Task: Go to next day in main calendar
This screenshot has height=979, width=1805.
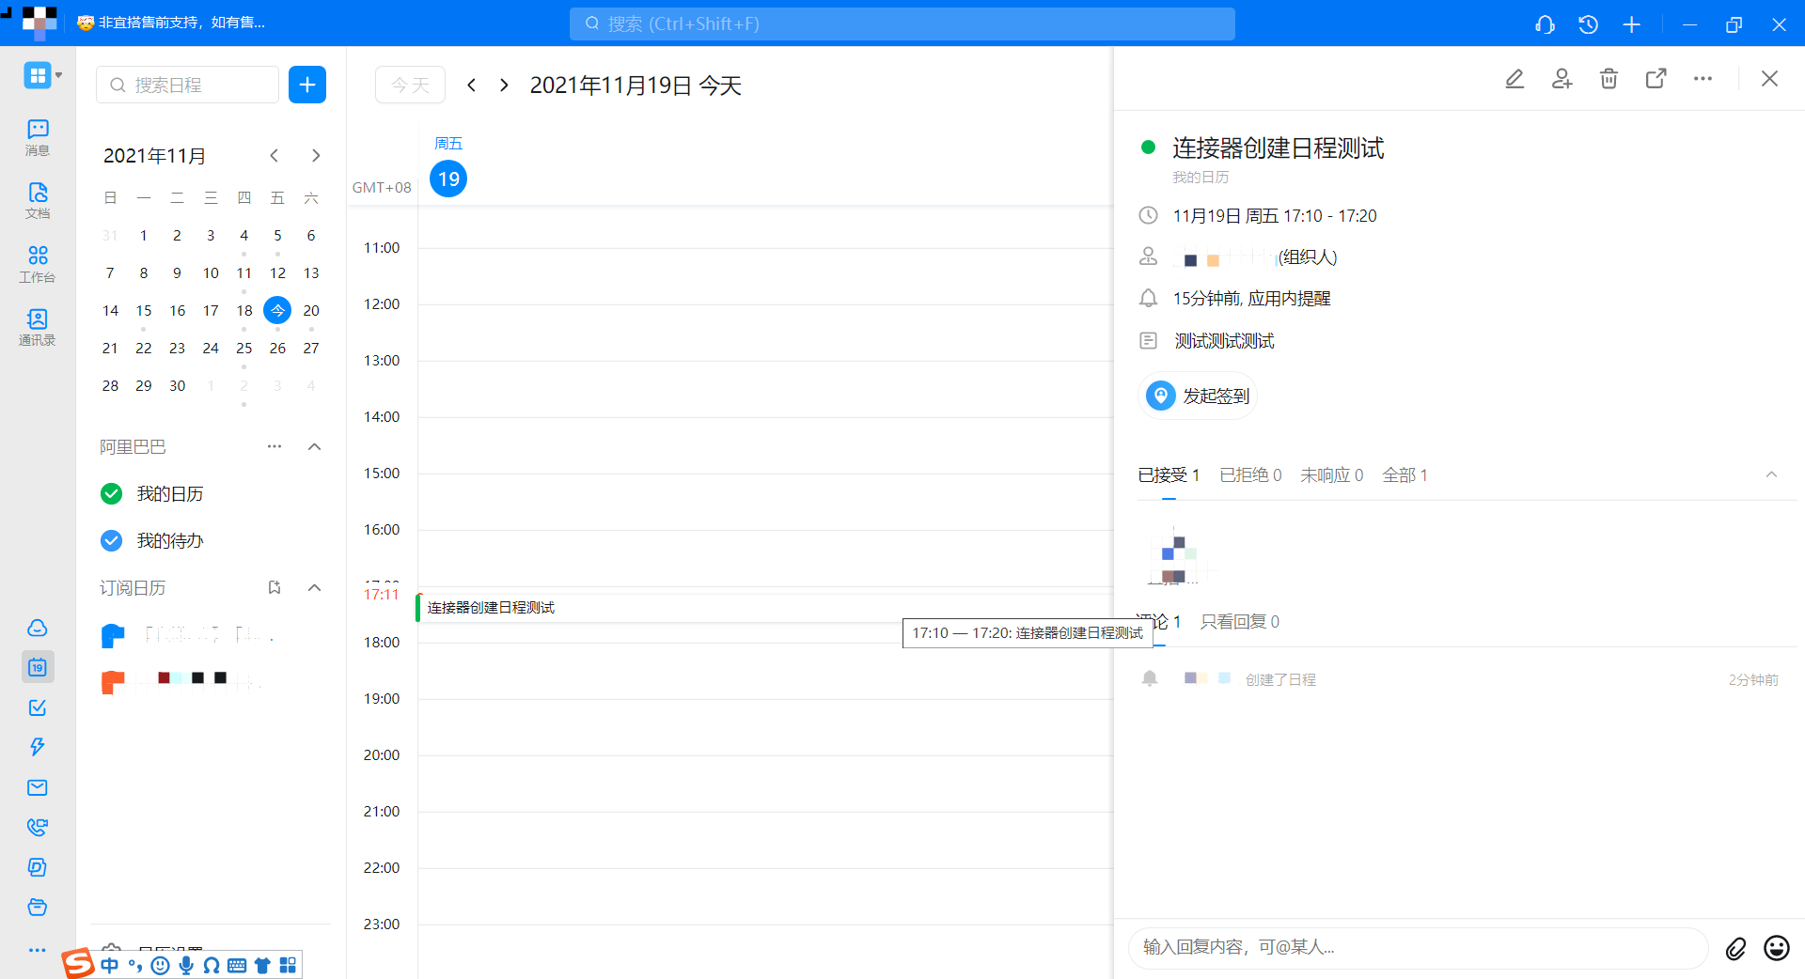Action: pos(505,85)
